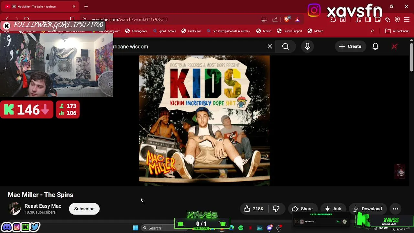
Task: Click install app icon in address bar
Action: 264,19
